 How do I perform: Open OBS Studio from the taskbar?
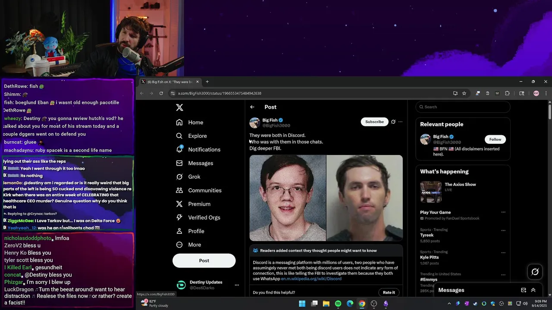(374, 304)
